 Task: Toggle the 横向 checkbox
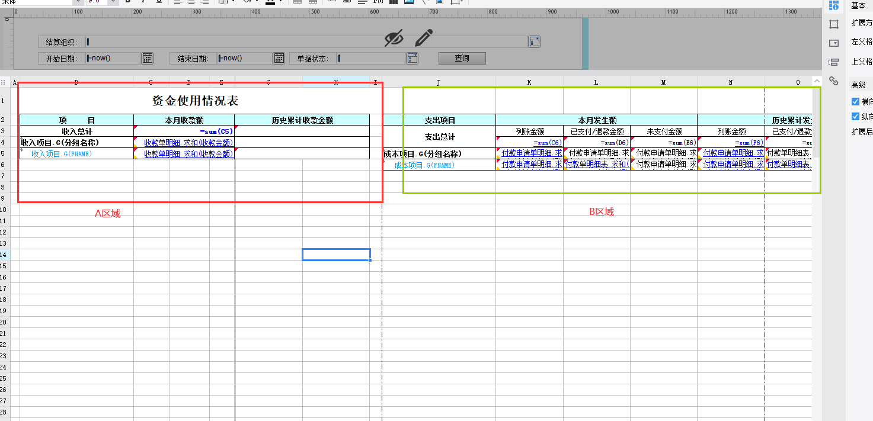coord(855,101)
